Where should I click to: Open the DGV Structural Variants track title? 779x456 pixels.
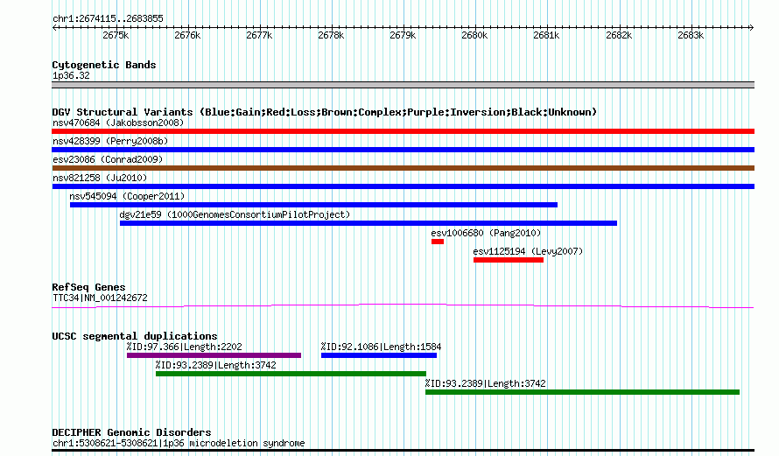coord(325,112)
